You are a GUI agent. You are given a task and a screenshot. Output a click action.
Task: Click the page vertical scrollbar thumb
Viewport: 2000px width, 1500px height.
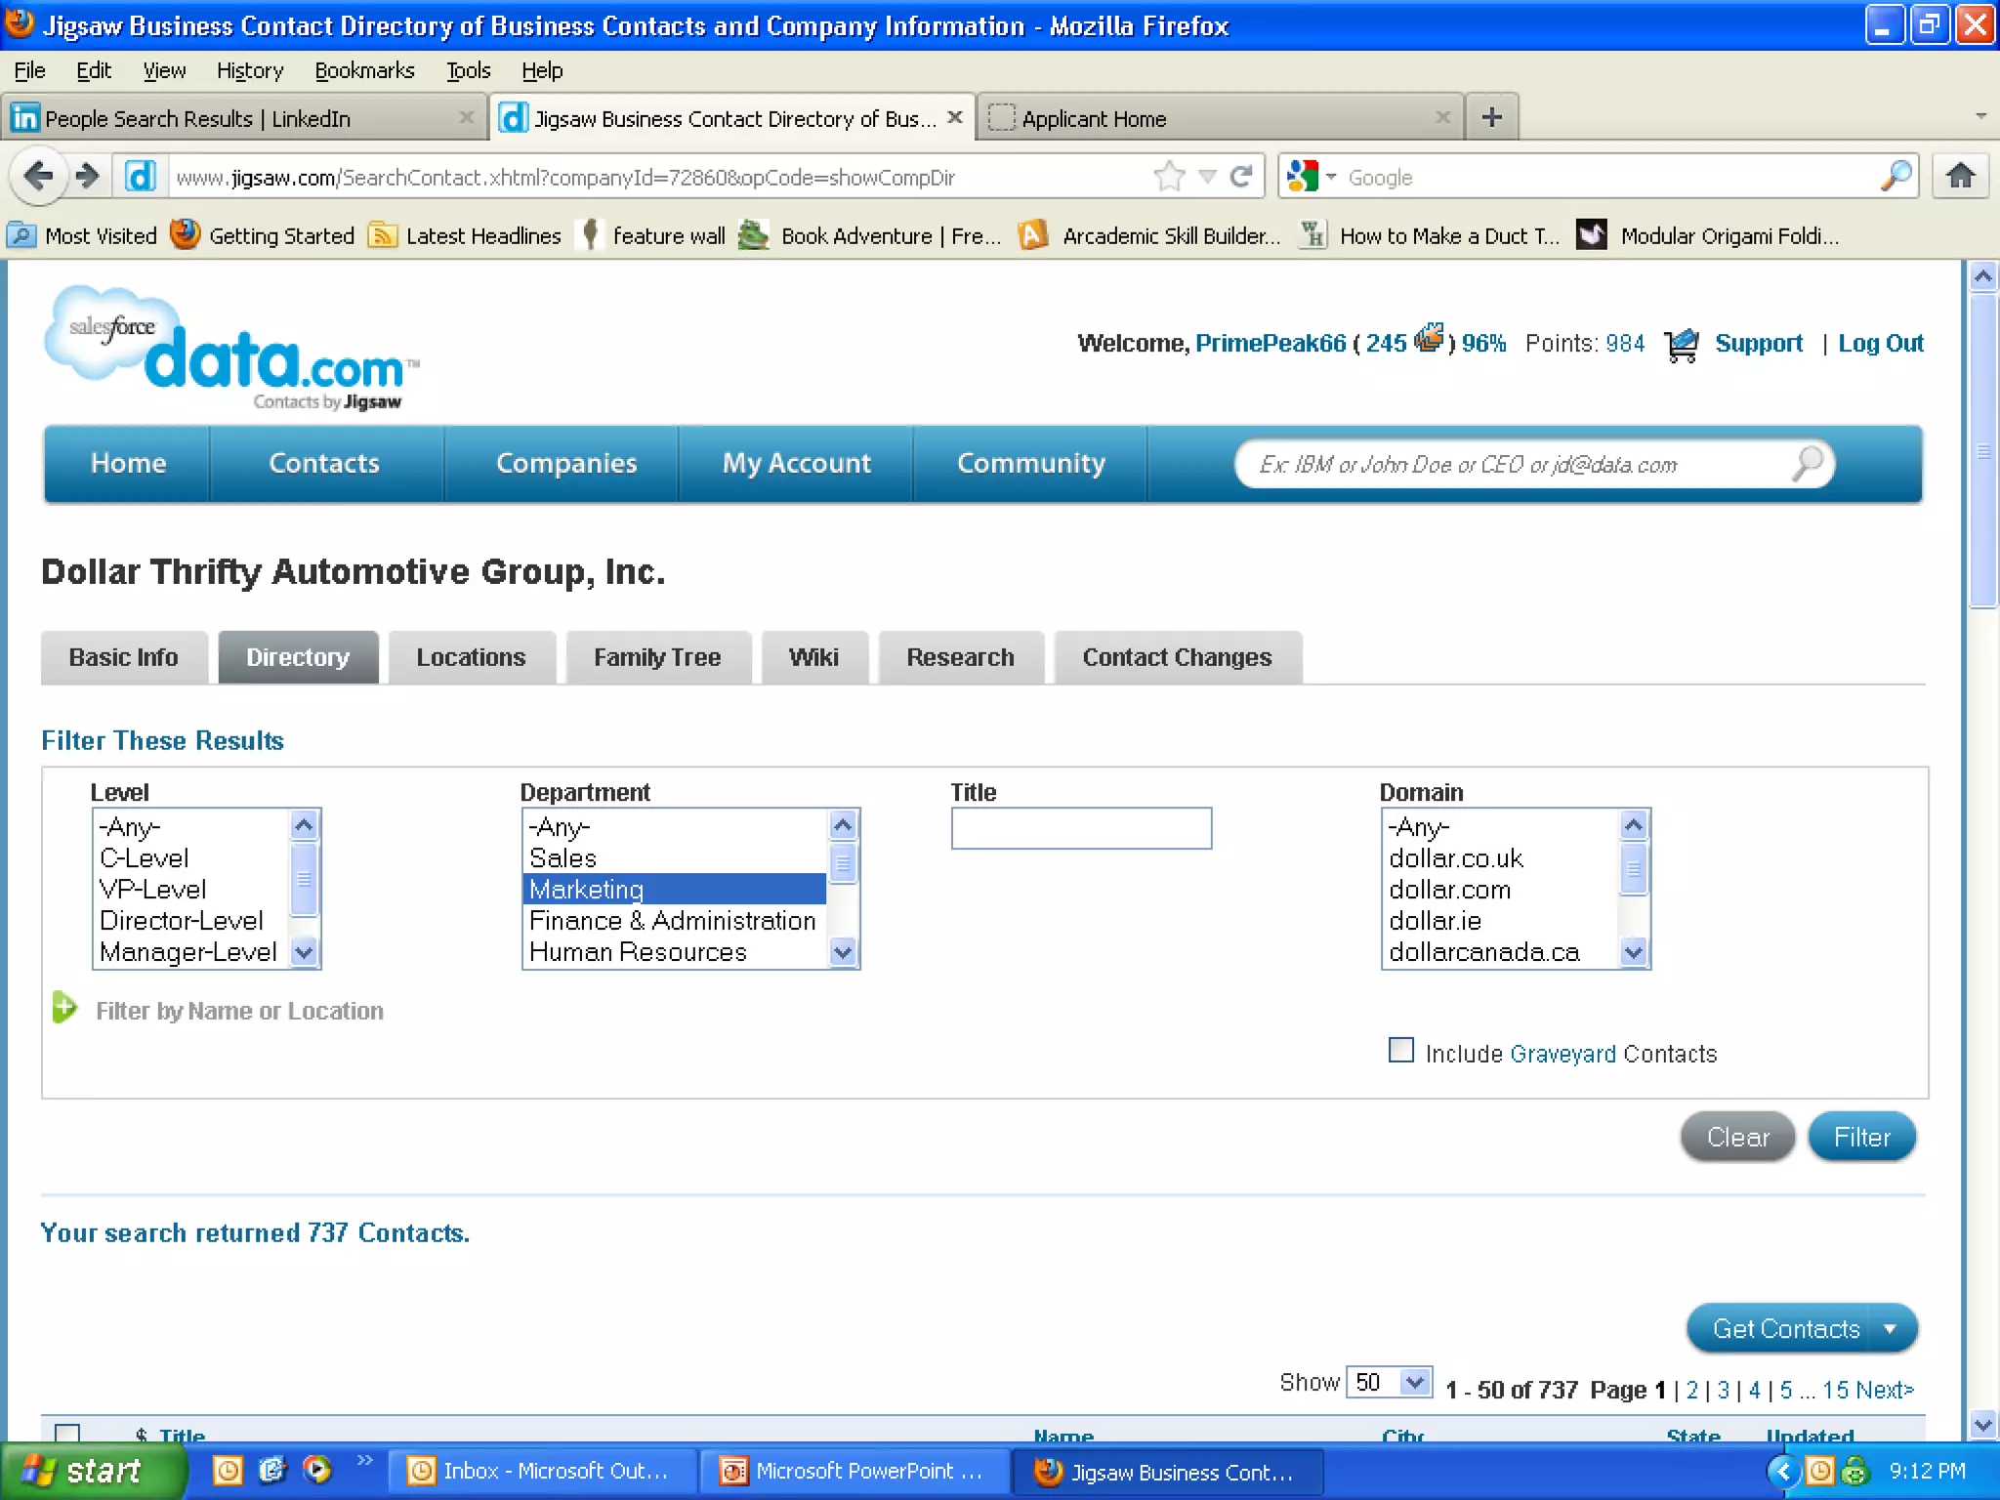pos(1982,449)
